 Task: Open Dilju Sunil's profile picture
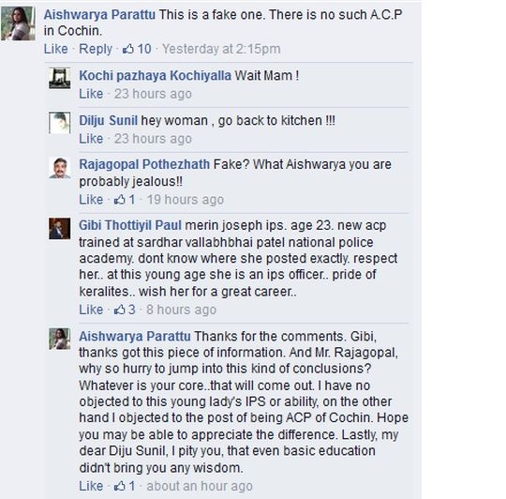point(60,123)
